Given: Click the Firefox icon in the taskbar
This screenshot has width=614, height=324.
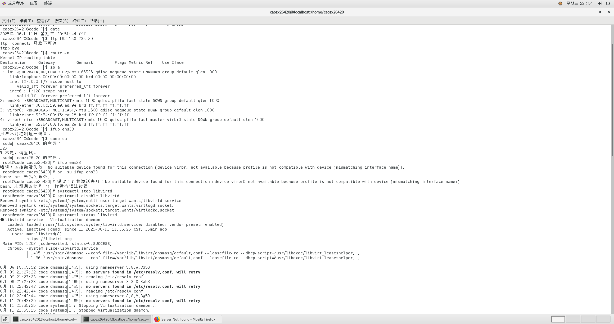Looking at the screenshot, I should pyautogui.click(x=157, y=319).
